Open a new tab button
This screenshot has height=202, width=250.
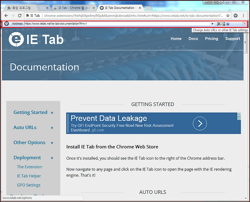coord(149,8)
